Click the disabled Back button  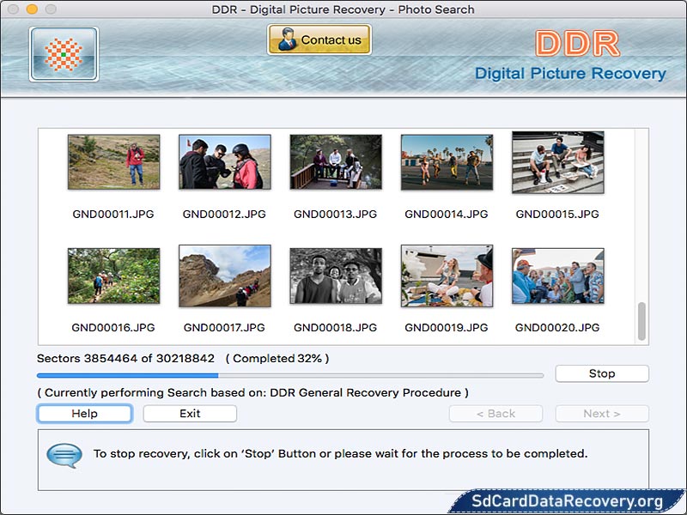pyautogui.click(x=495, y=414)
